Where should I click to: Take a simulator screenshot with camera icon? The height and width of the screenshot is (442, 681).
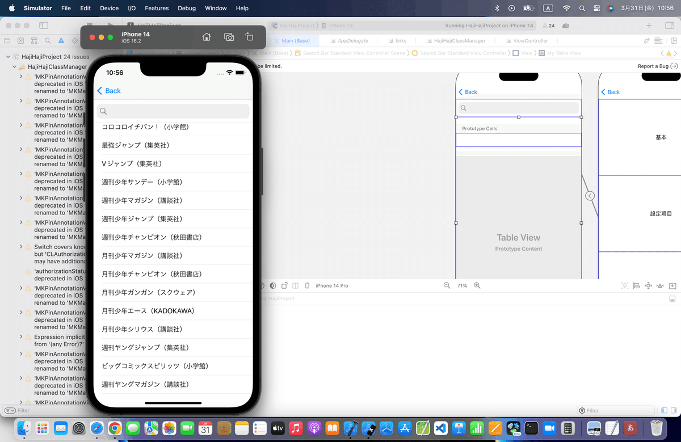(229, 37)
